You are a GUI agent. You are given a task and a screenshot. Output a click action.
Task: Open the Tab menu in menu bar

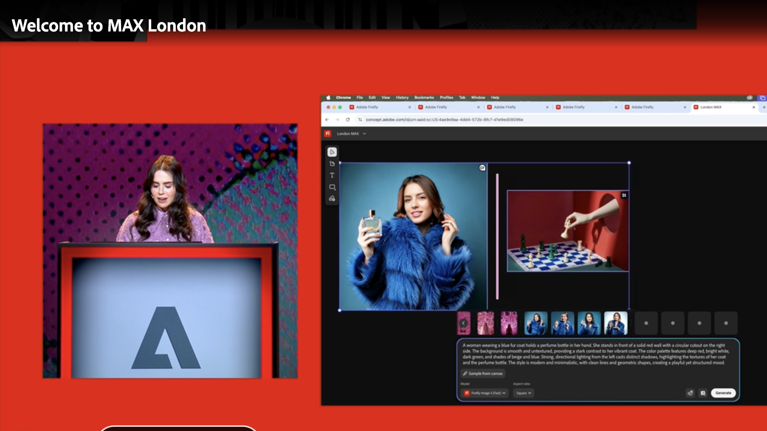coord(462,98)
